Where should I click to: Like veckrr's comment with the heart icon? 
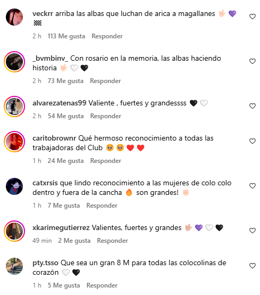point(253,17)
